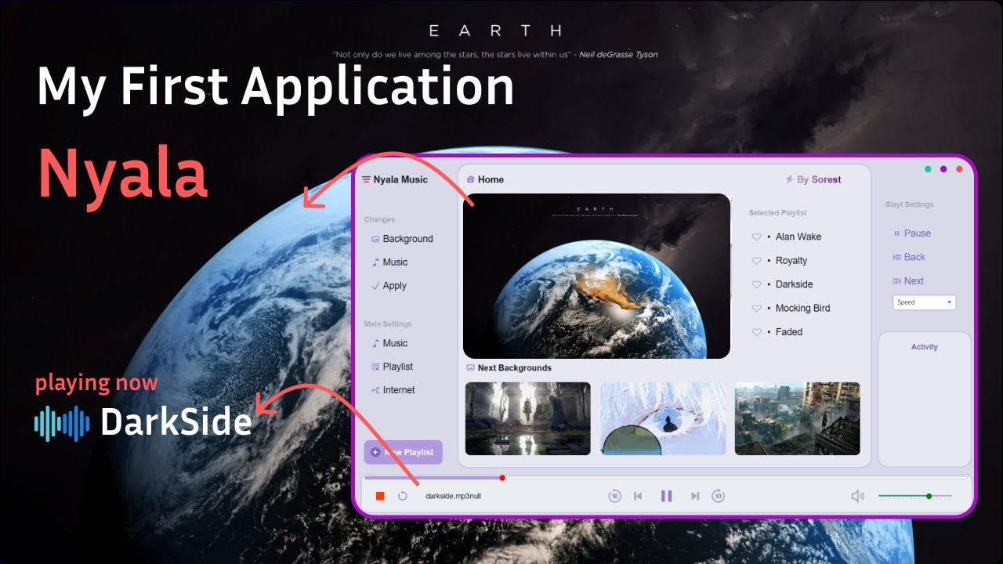Mute audio with the speaker icon
The image size is (1003, 564).
858,496
